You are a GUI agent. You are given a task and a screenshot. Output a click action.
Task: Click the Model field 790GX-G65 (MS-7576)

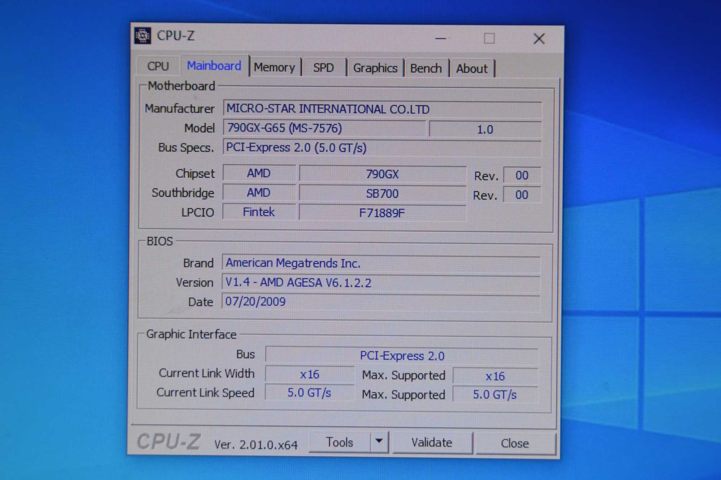click(324, 128)
